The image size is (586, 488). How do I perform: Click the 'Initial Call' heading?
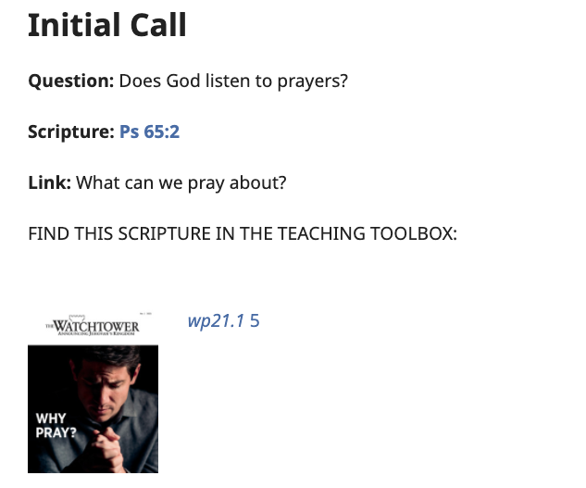coord(107,25)
